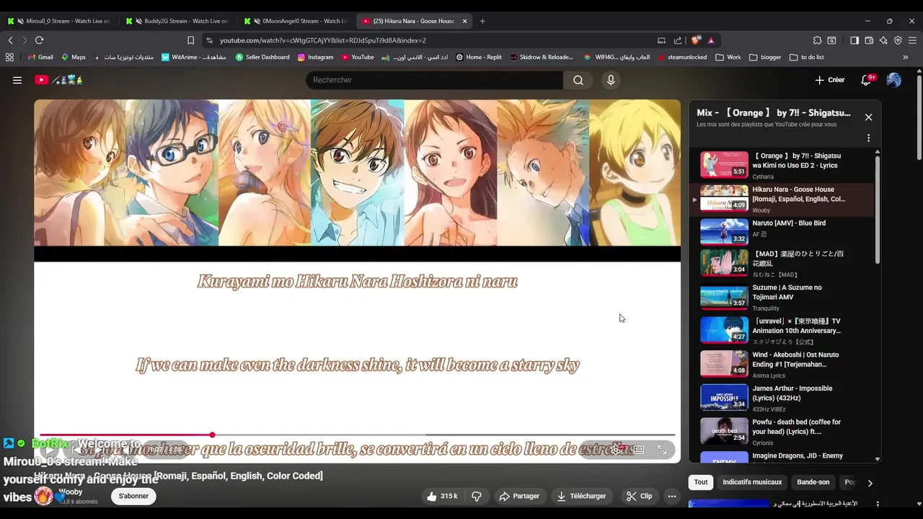Viewport: 923px width, 519px height.
Task: Open Brave Shields lion icon
Action: [x=695, y=40]
